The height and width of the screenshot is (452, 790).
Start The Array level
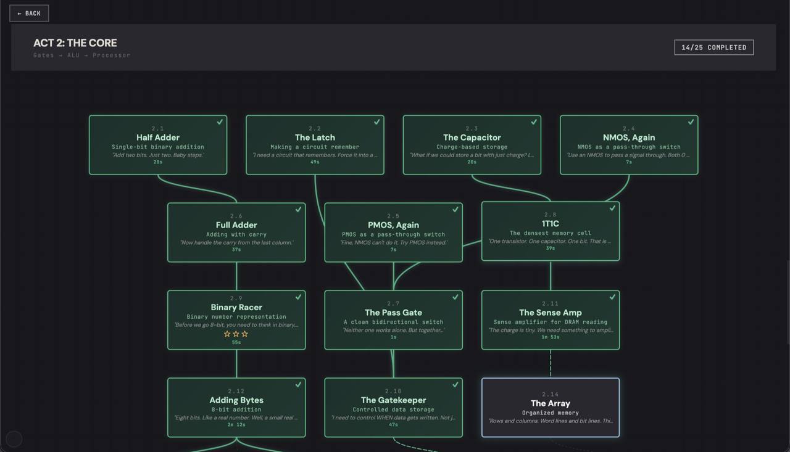[550, 408]
